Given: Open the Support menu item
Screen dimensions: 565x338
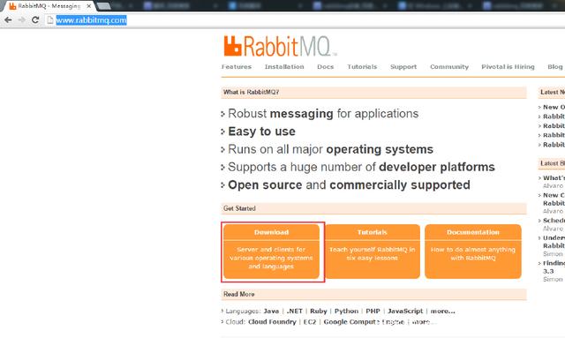Looking at the screenshot, I should [x=403, y=67].
